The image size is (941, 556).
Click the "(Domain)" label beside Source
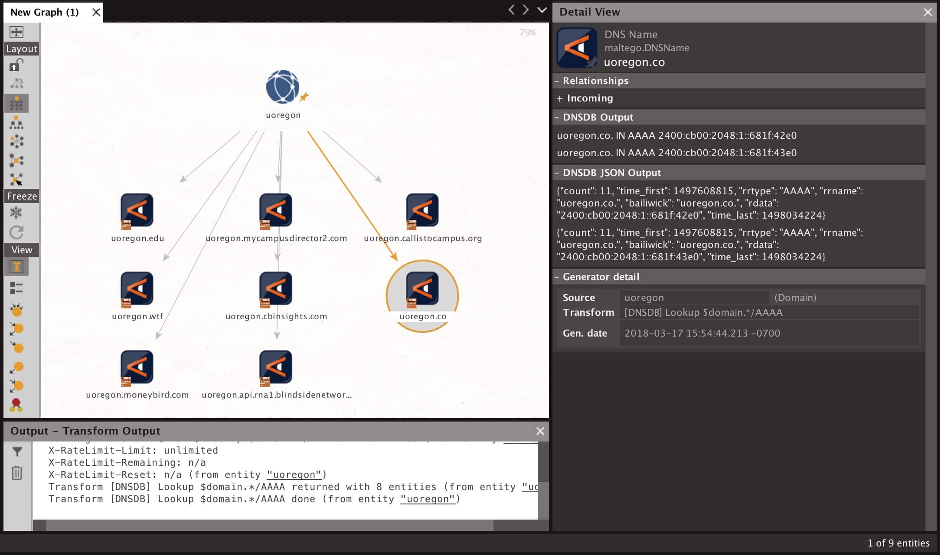pos(795,298)
